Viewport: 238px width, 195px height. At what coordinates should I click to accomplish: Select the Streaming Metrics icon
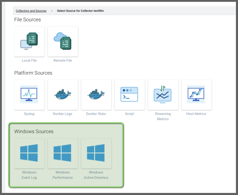[163, 95]
